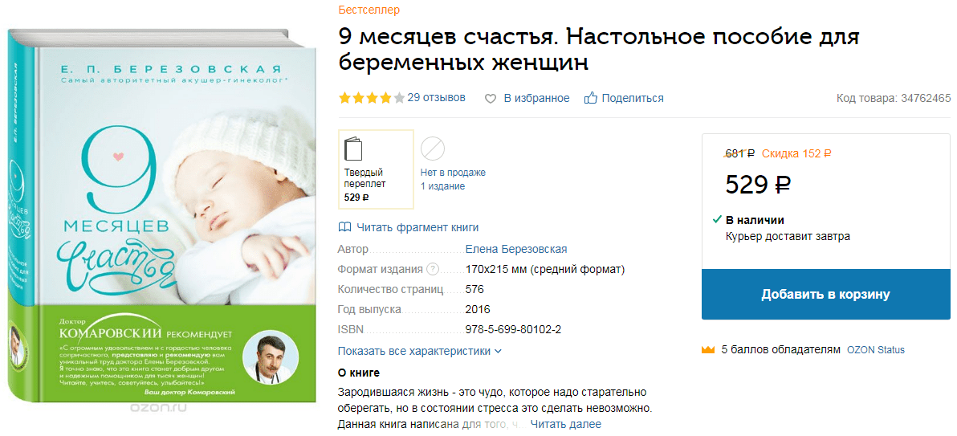Expand Показать все характеристики
This screenshot has width=957, height=436.
[420, 351]
